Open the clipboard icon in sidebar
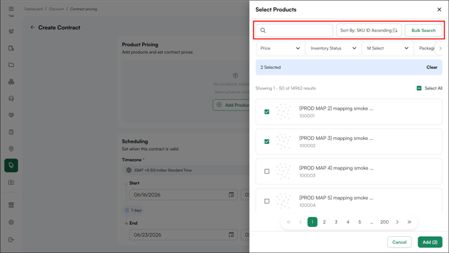Viewport: 449px width, 253px height. 11,132
